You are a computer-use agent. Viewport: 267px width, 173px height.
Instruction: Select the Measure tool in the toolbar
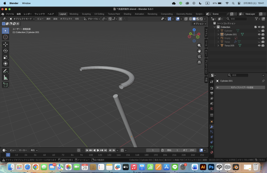click(x=5, y=78)
